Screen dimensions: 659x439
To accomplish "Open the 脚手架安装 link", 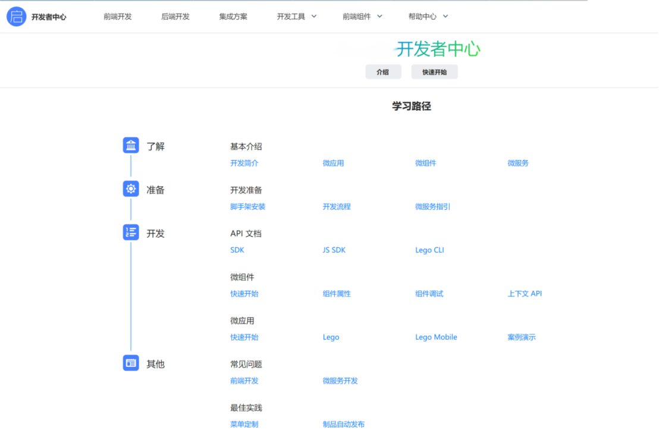I will [248, 206].
